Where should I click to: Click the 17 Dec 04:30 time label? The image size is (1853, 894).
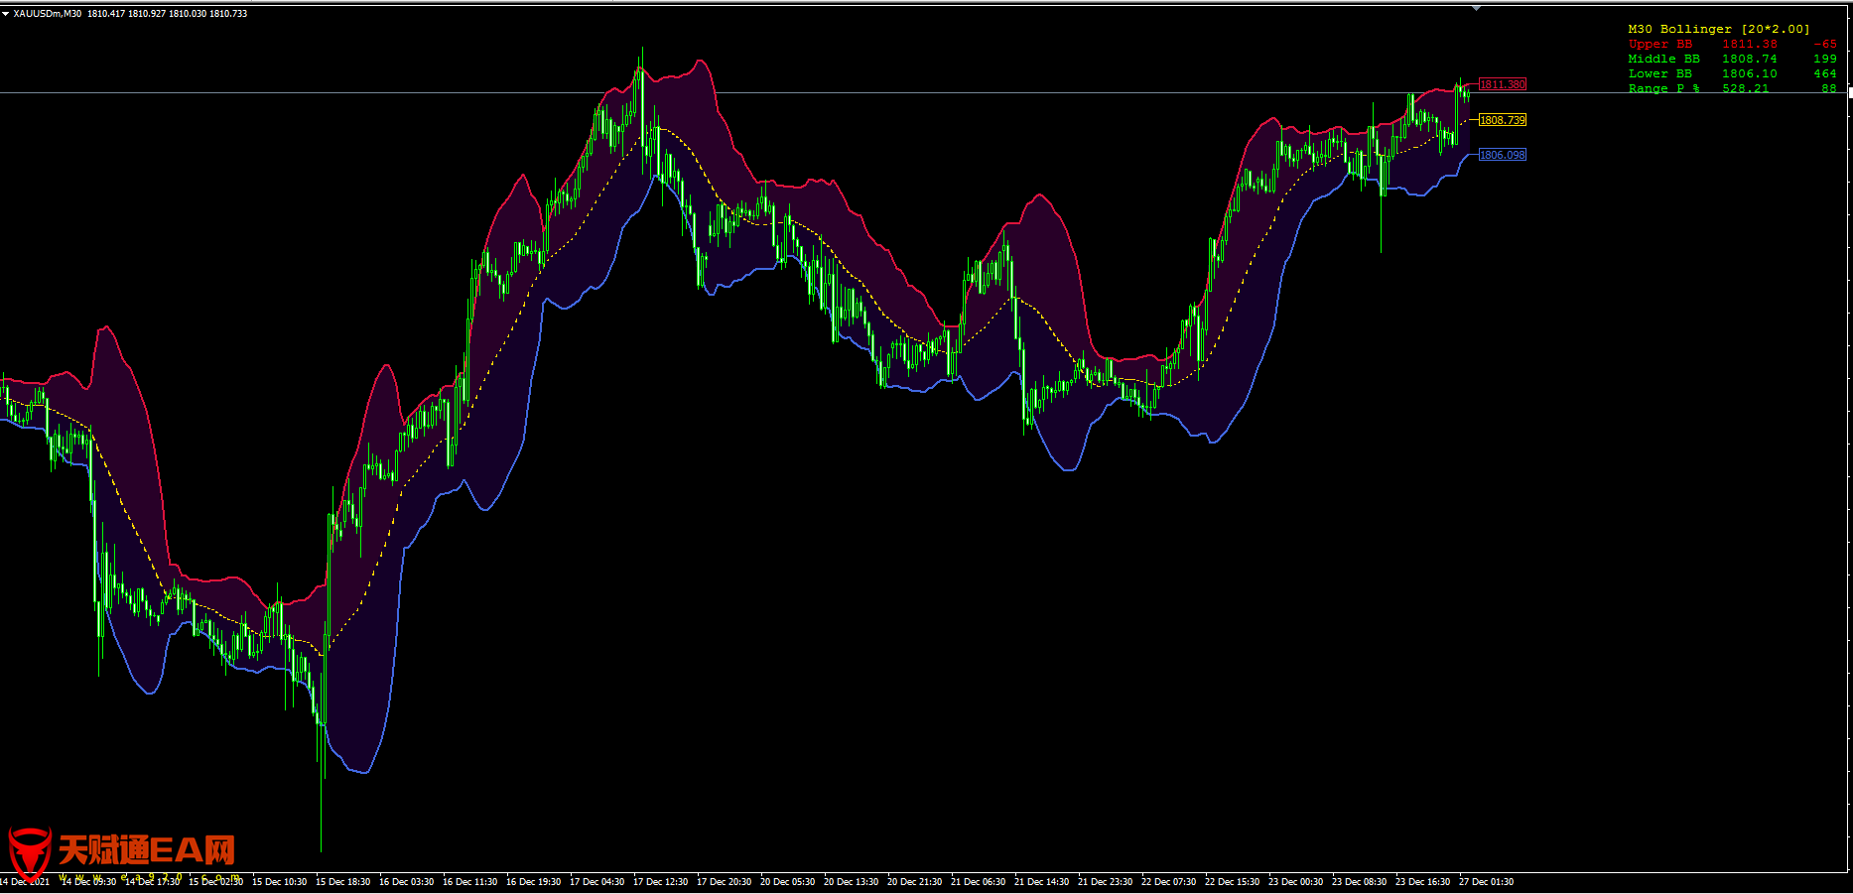[x=597, y=881]
